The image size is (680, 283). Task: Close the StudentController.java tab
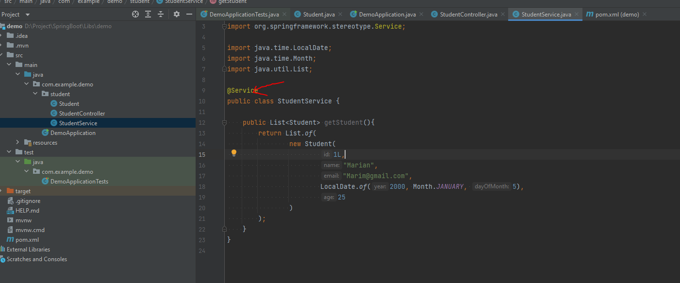pos(502,15)
